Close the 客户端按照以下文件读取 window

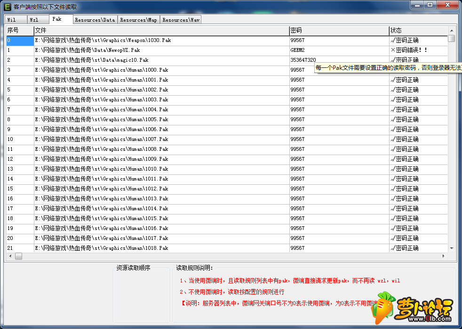point(447,5)
